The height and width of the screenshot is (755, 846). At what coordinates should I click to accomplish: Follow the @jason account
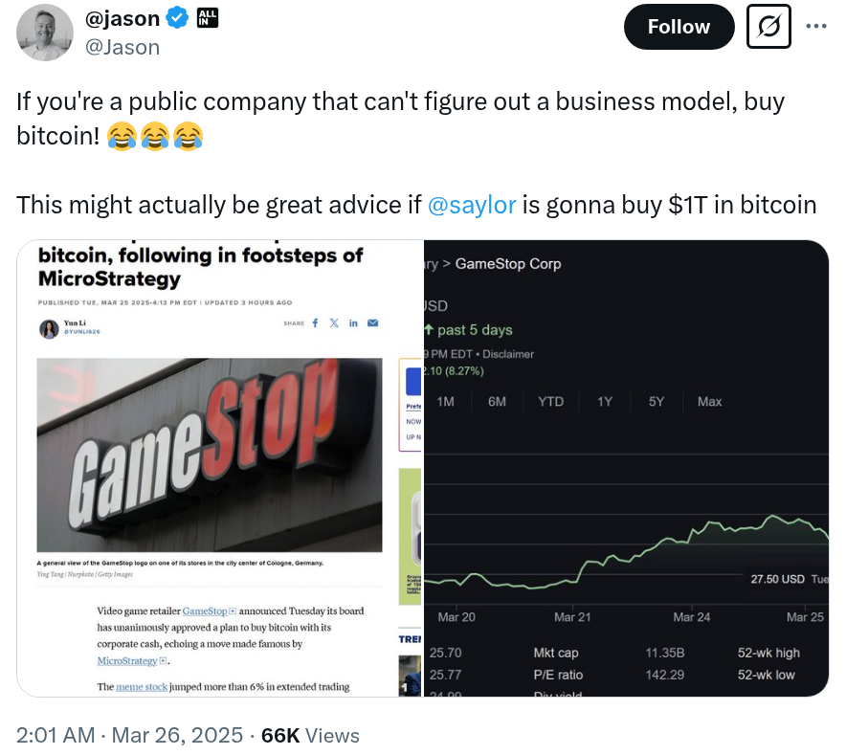coord(679,27)
